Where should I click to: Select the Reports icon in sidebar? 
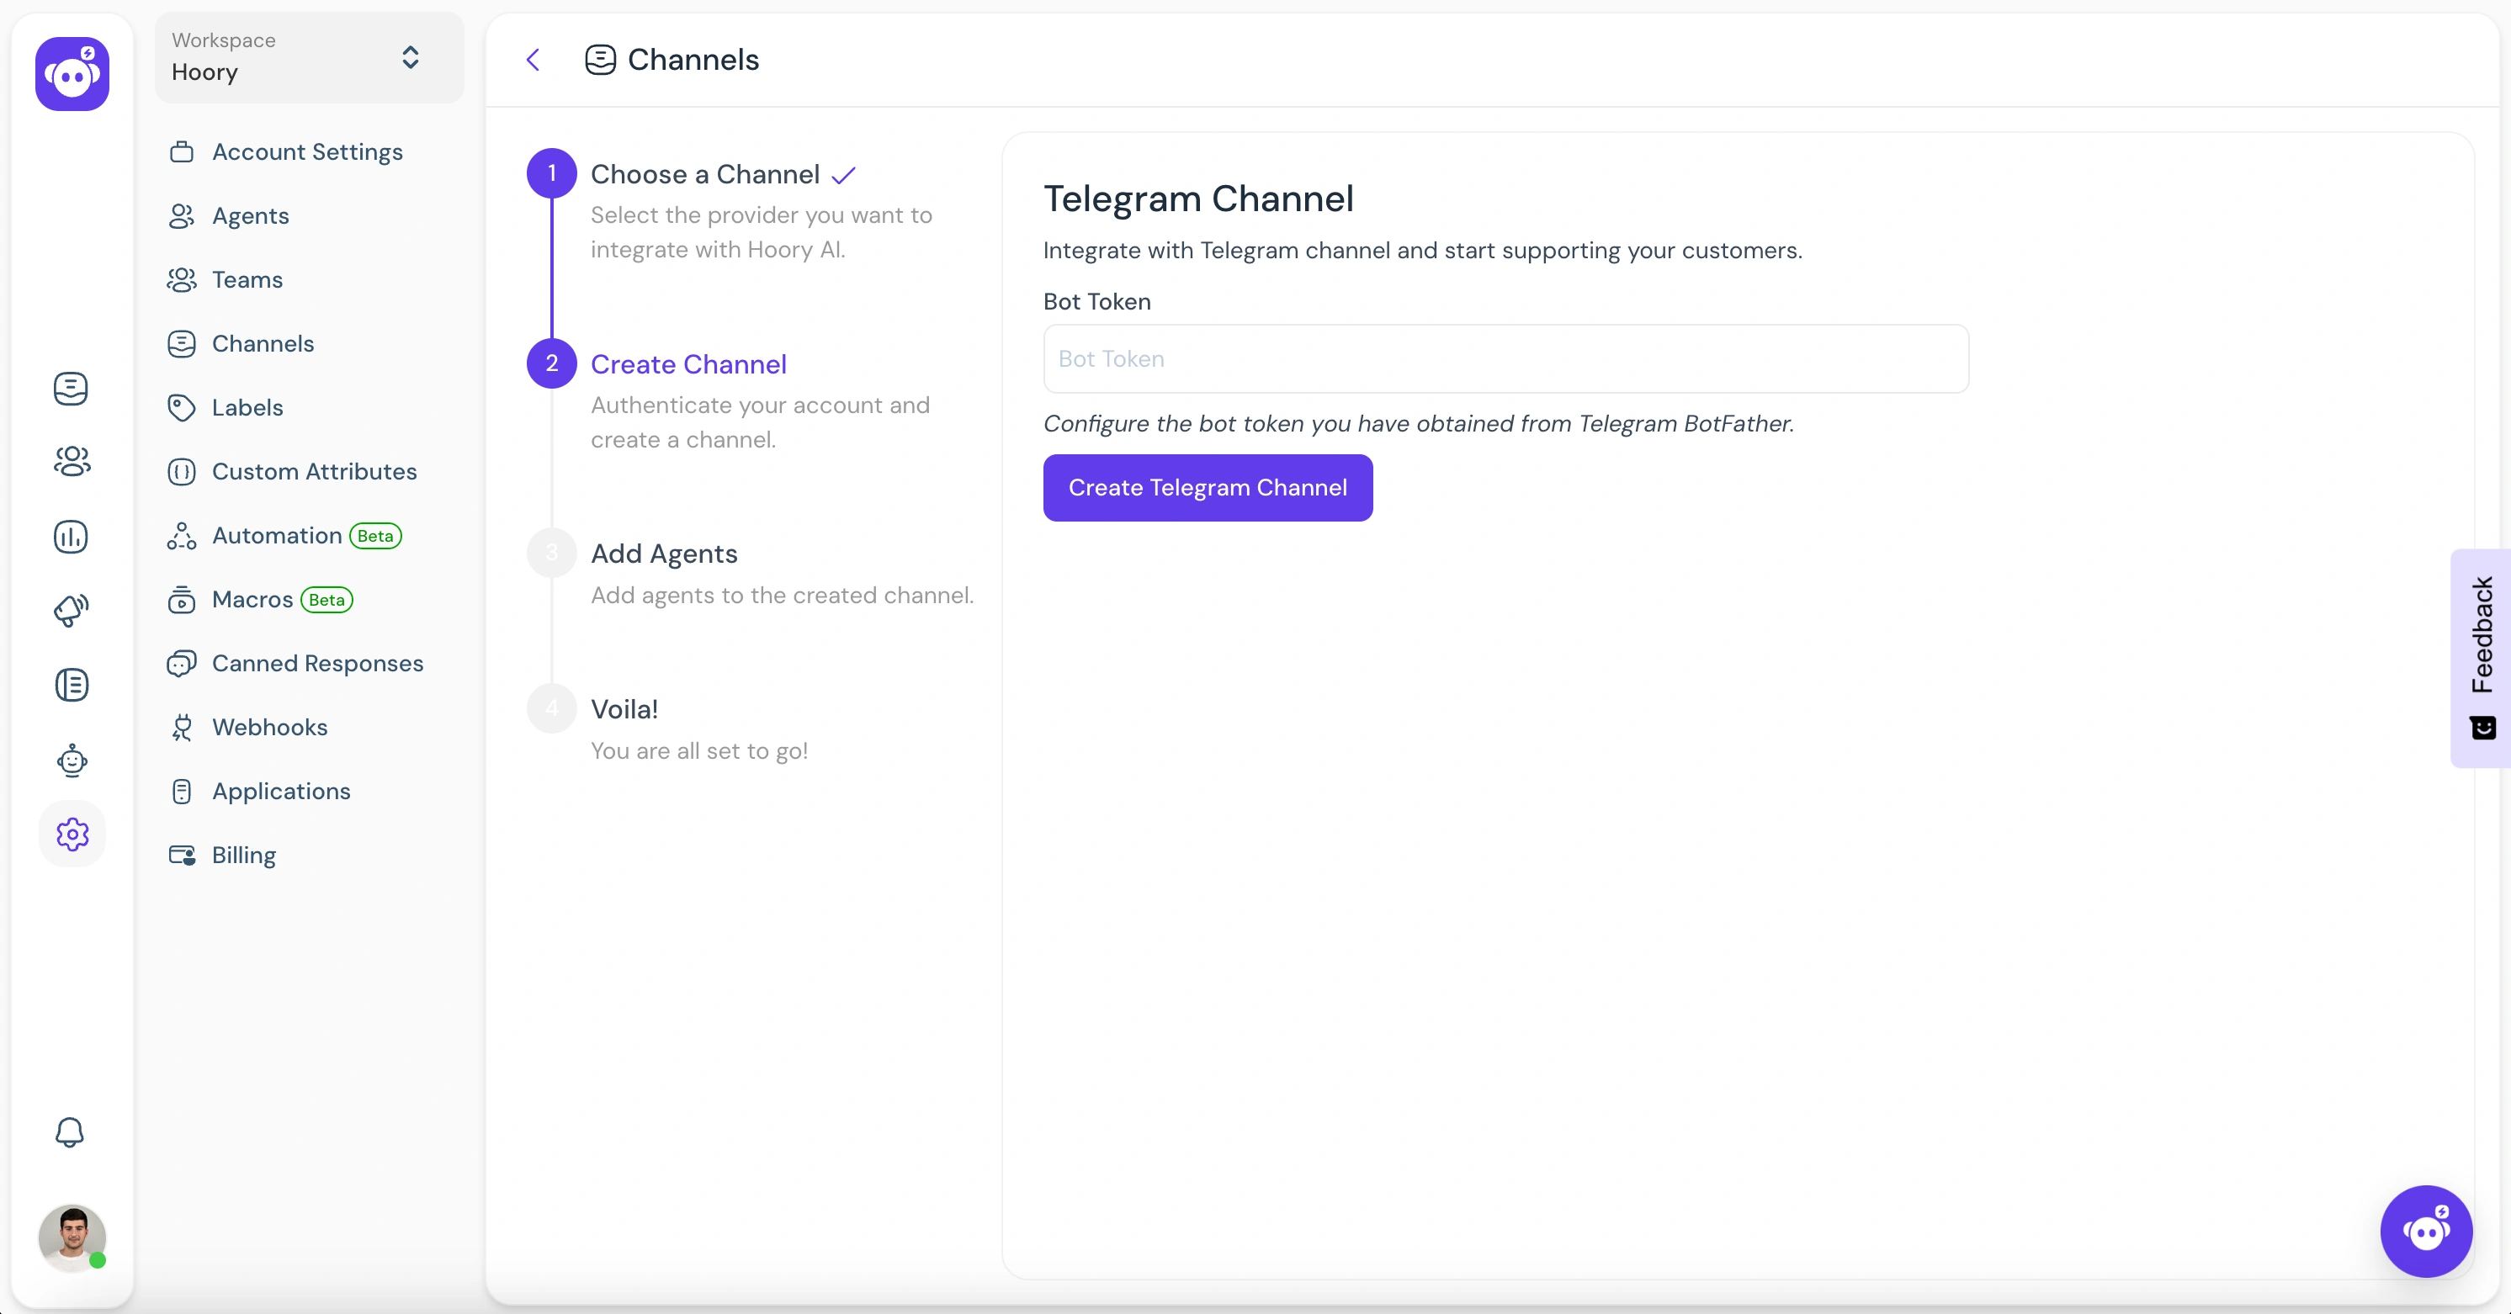70,535
